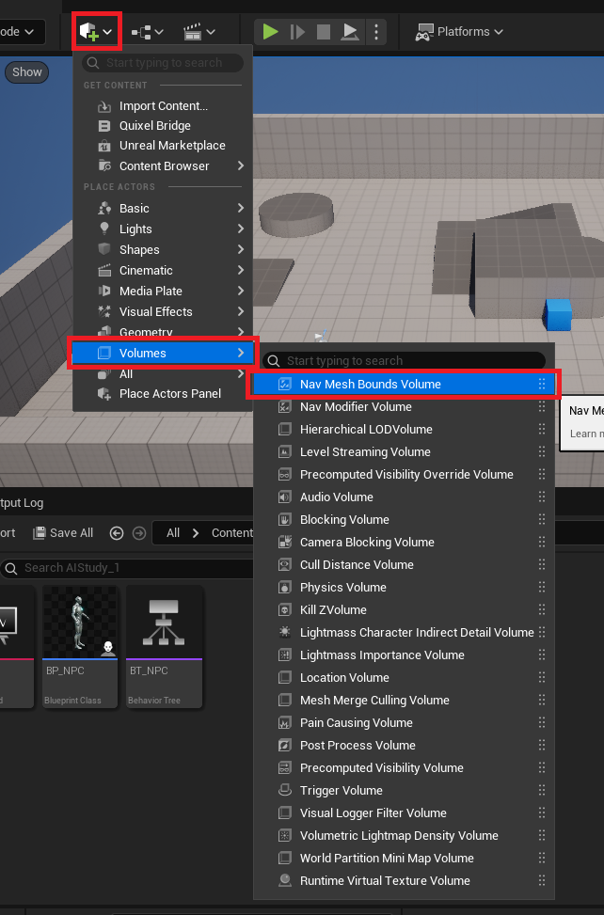
Task: Expand the Media Plate submenu
Action: pyautogui.click(x=163, y=291)
